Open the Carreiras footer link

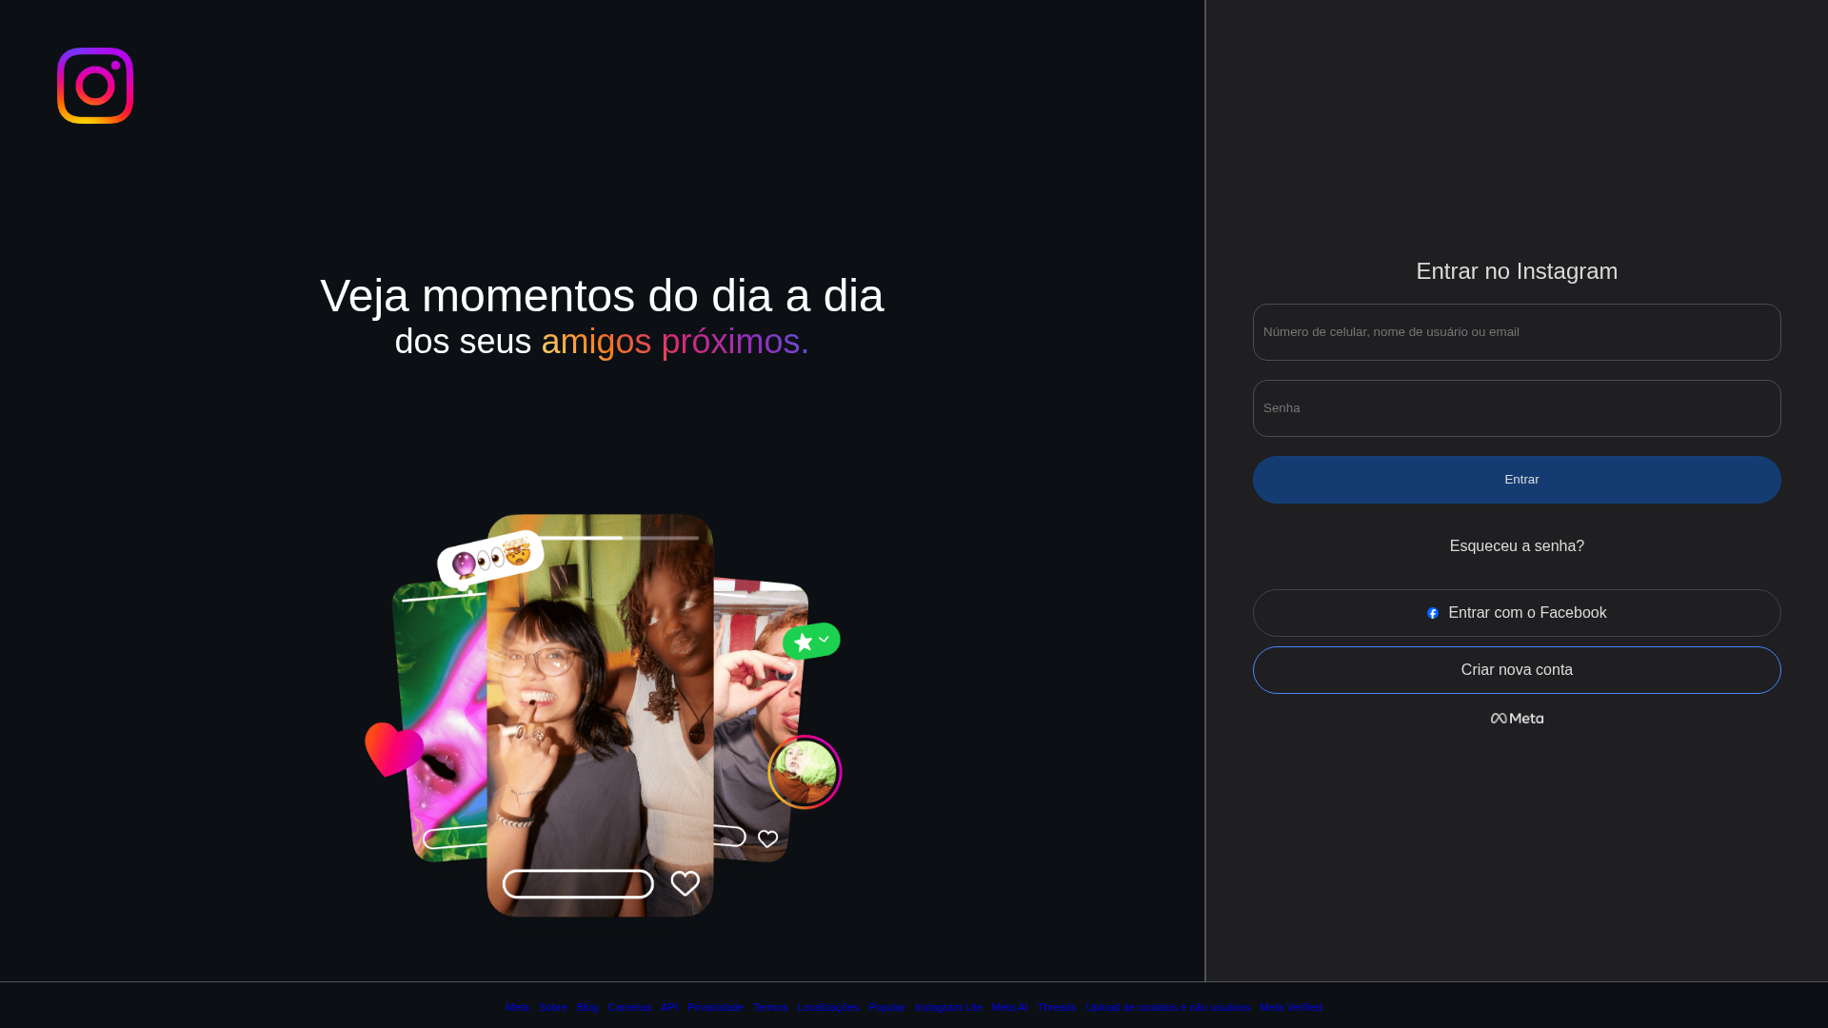629,1007
